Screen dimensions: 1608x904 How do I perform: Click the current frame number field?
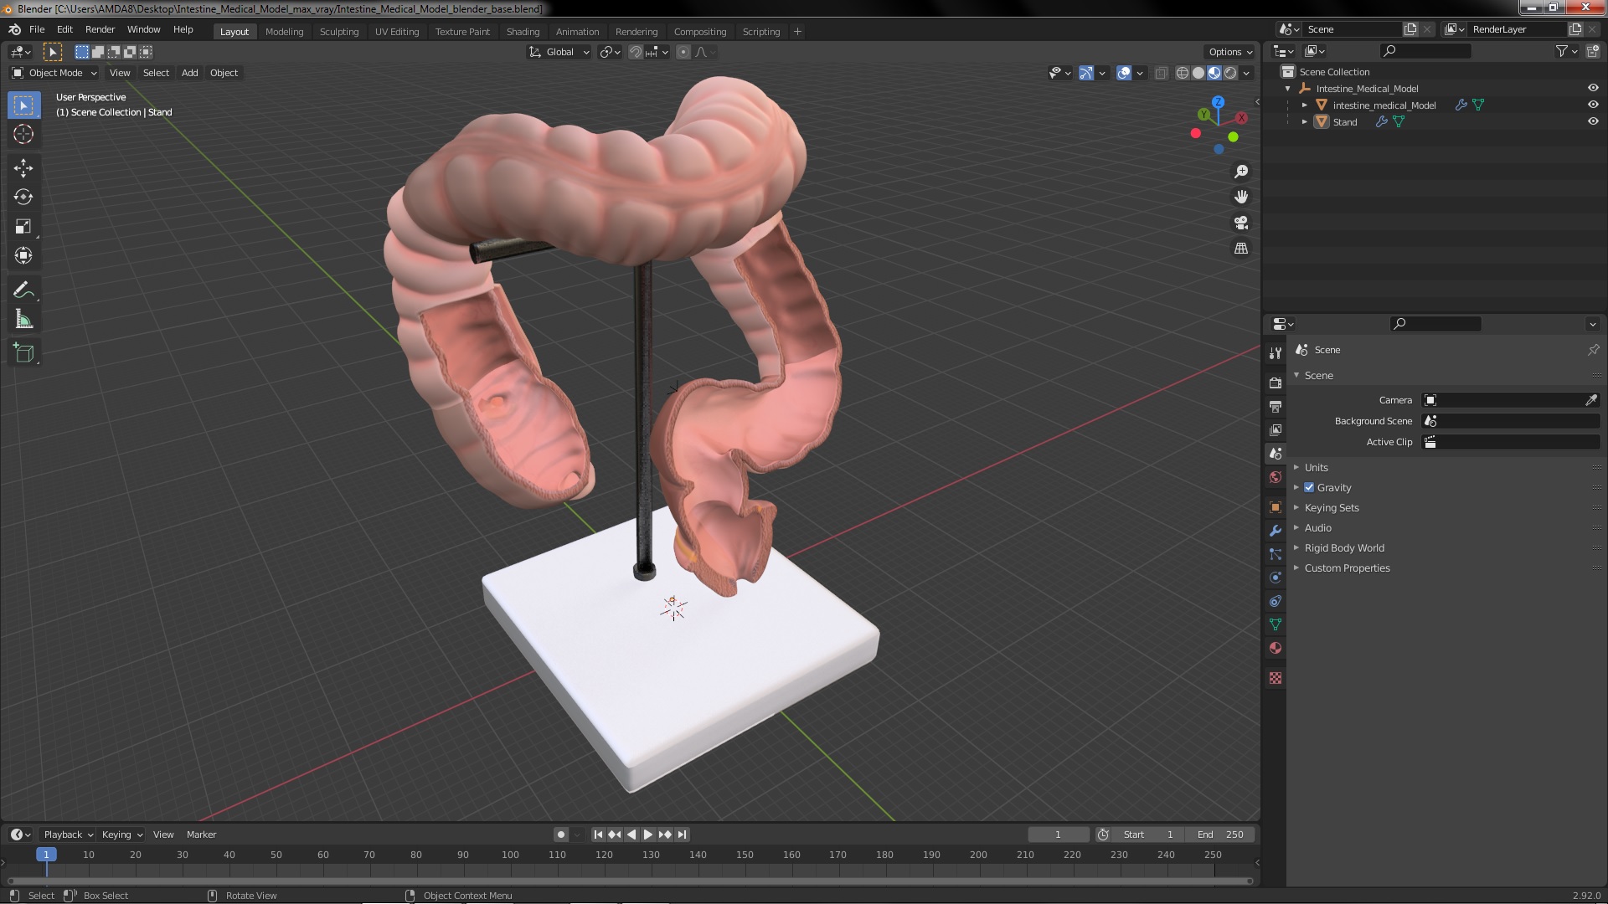[x=1059, y=835]
